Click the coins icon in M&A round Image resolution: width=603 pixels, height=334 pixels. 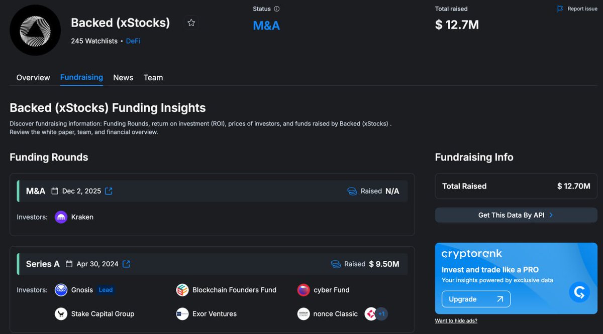[x=352, y=191]
